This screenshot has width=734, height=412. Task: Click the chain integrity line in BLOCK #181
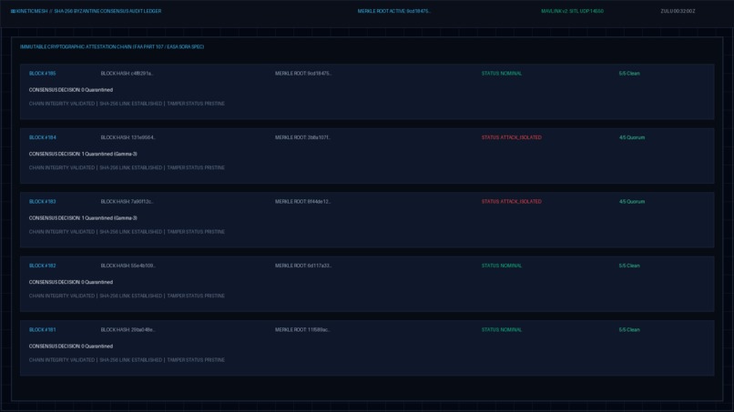127,360
